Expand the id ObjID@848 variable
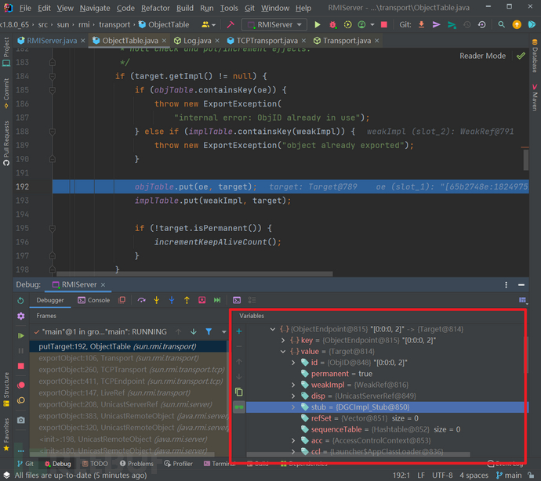 293,363
